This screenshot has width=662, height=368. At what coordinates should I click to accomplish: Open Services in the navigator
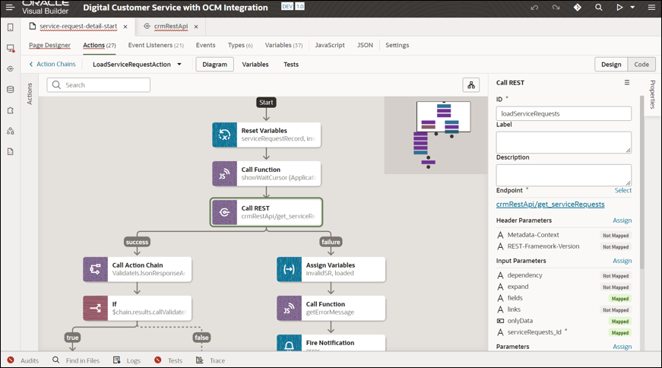[x=11, y=69]
